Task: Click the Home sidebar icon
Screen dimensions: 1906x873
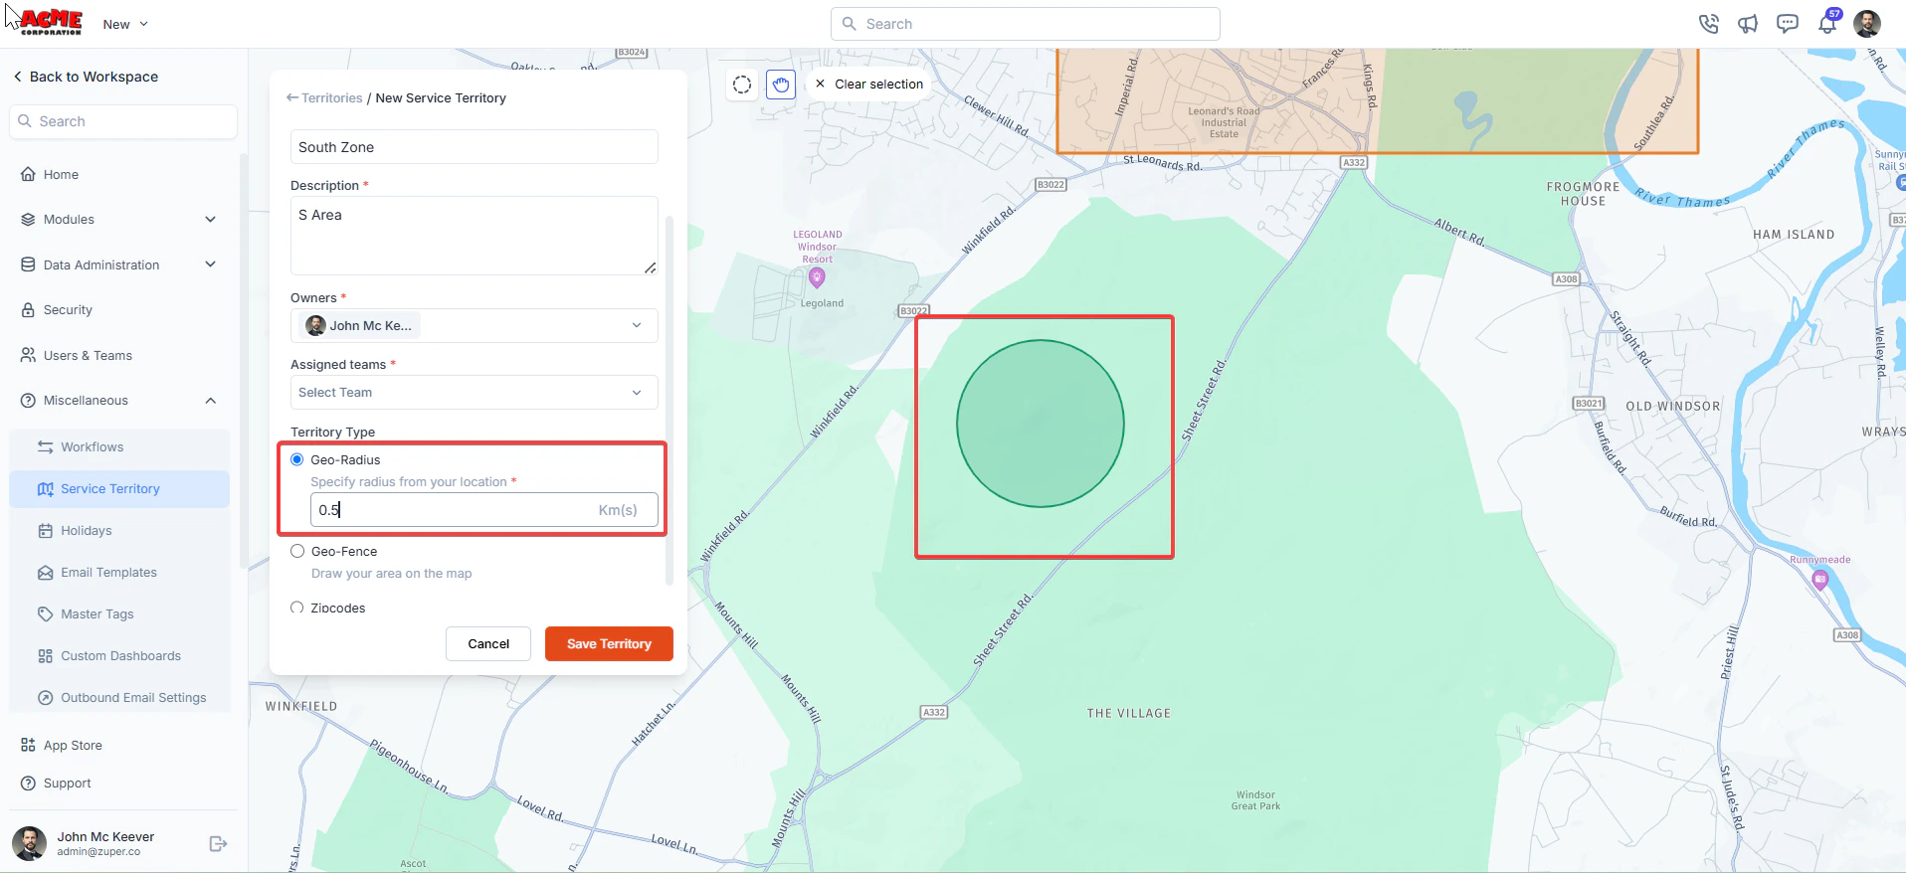Action: [28, 174]
